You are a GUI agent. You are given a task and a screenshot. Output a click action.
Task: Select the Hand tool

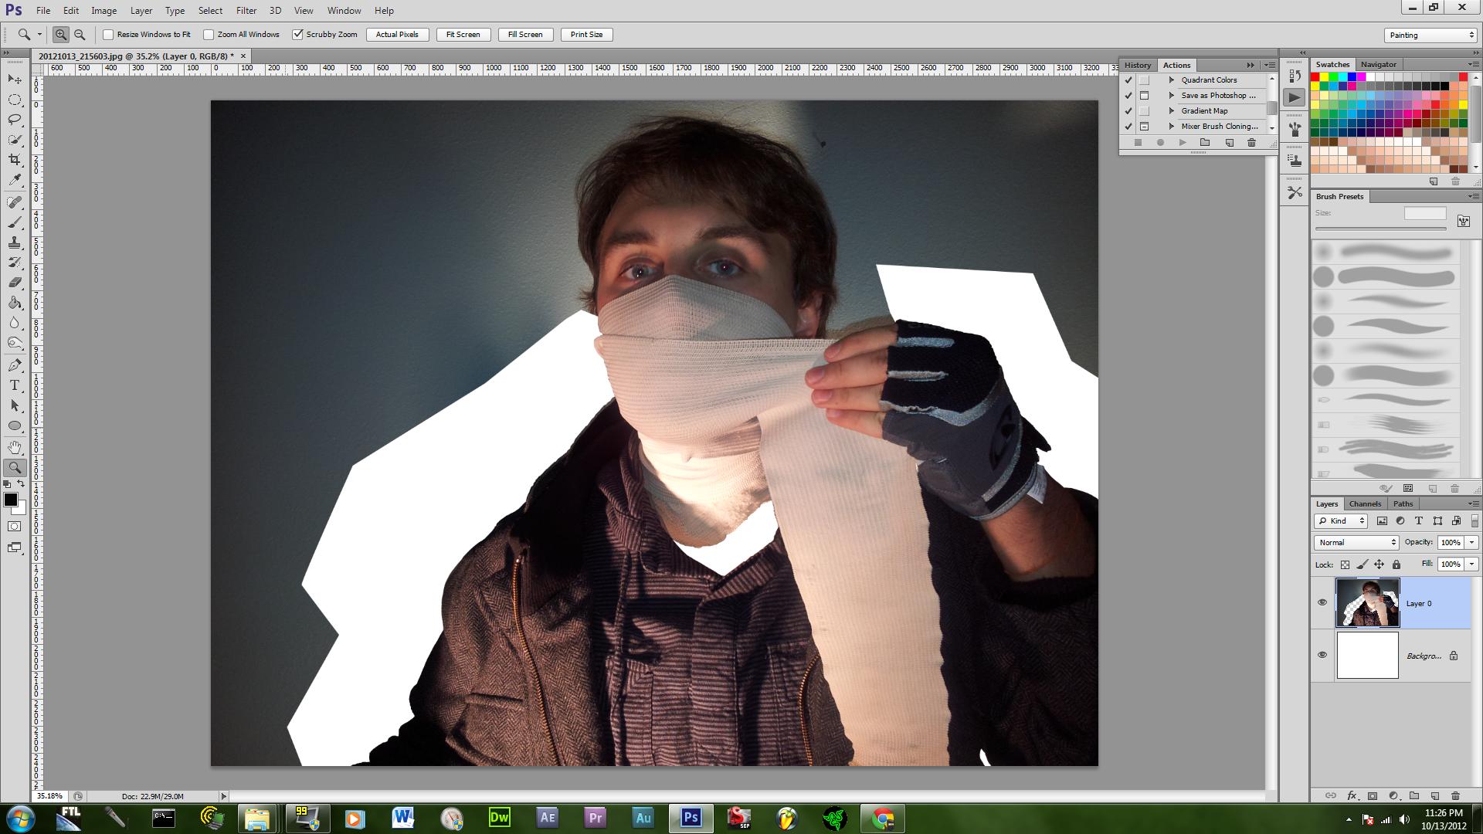[x=15, y=447]
